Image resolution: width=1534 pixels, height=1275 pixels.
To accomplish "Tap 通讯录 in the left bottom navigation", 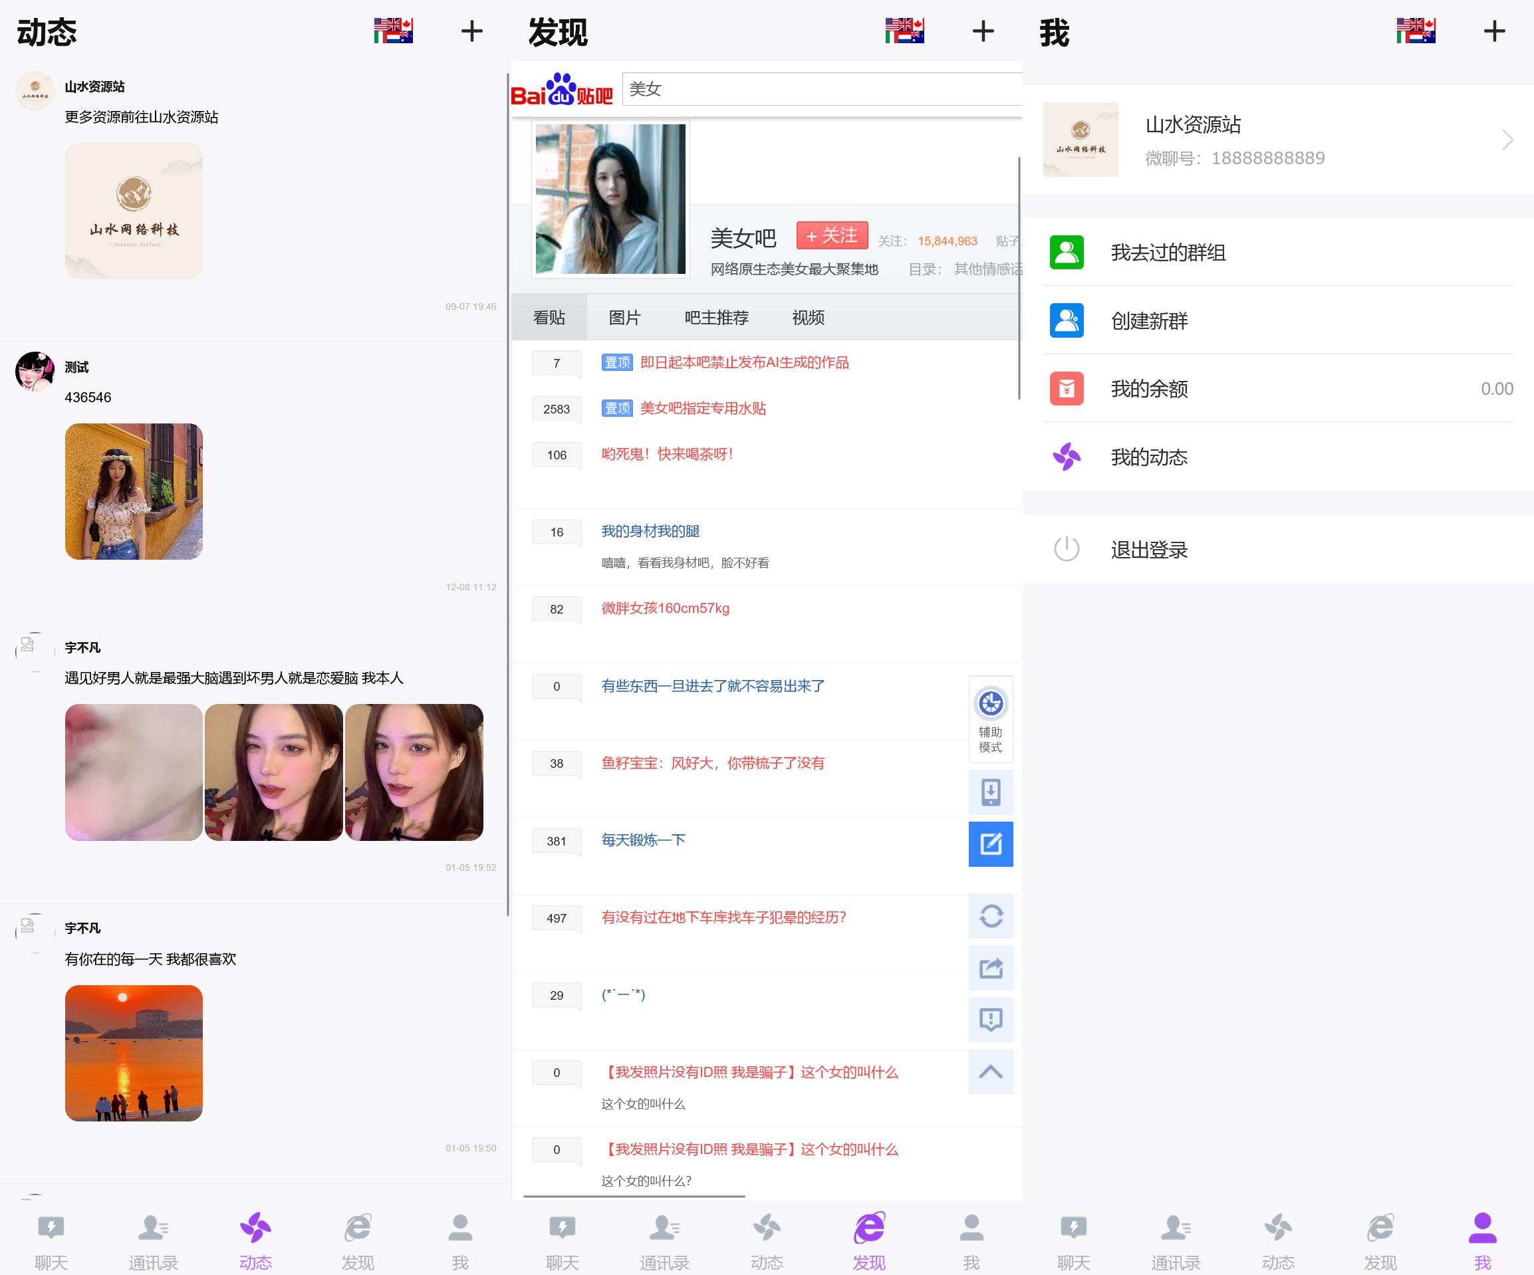I will pos(153,1241).
